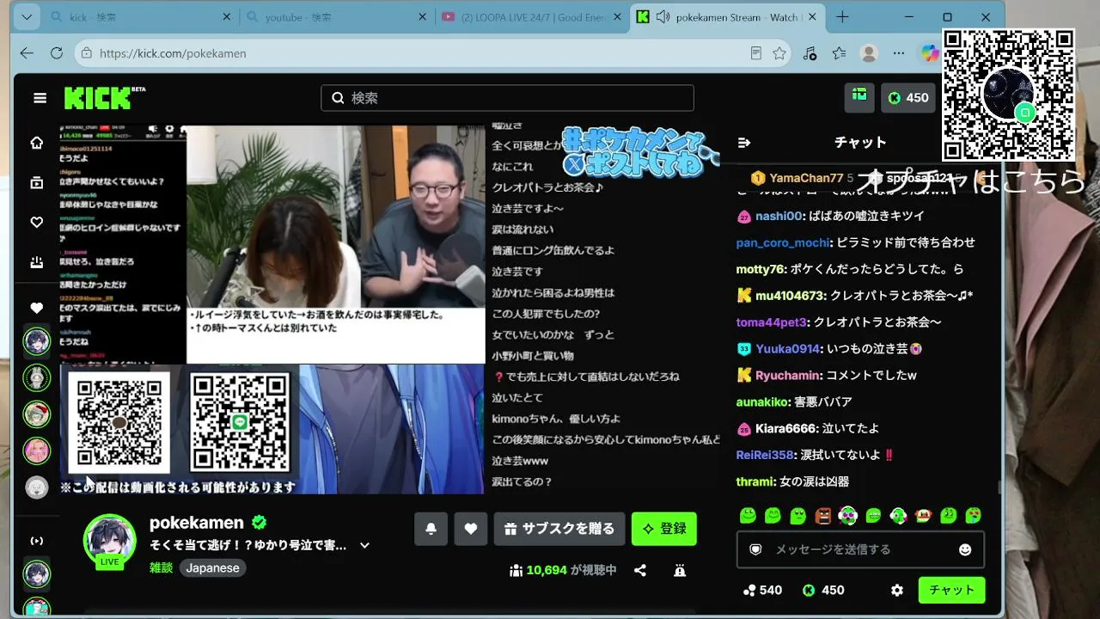
Task: Select the pokekamen Stream tab
Action: (x=728, y=17)
